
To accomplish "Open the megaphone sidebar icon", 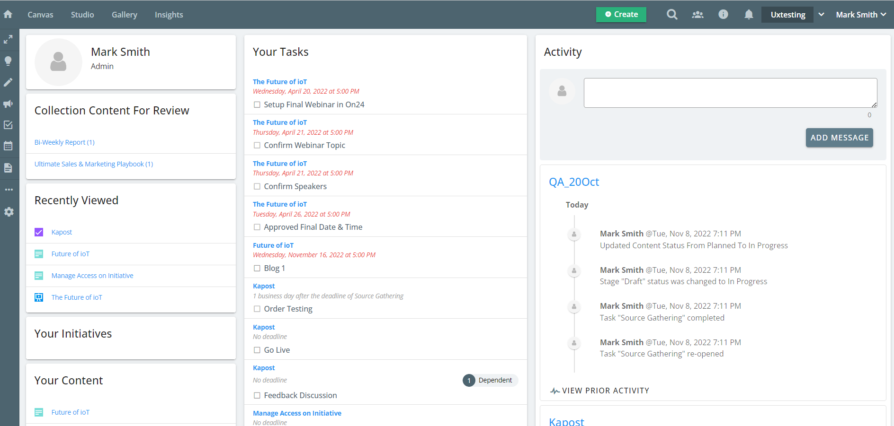I will tap(8, 104).
